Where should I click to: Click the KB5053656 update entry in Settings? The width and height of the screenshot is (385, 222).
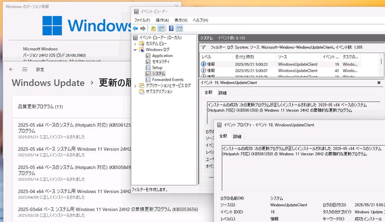(x=108, y=212)
